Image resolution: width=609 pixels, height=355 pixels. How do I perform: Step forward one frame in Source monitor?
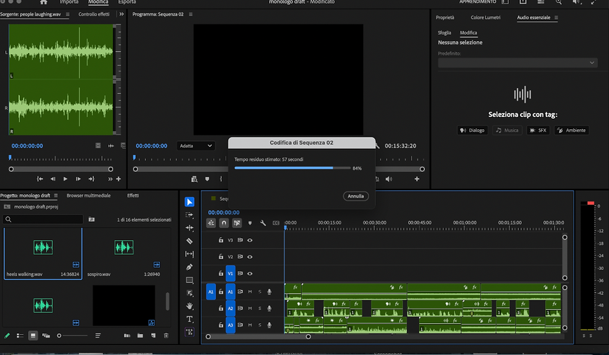click(78, 179)
